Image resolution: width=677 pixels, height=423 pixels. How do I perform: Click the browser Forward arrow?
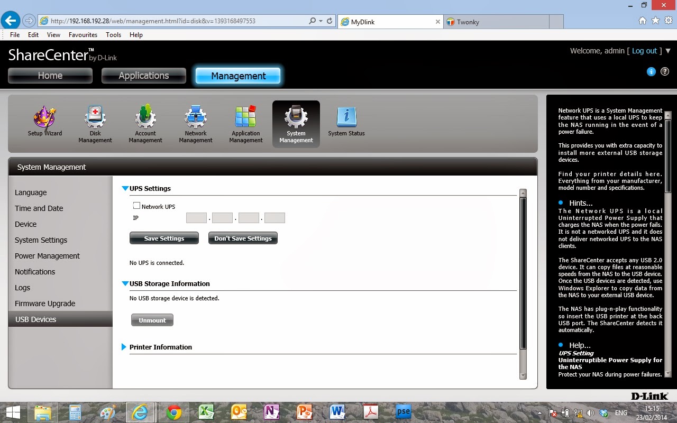click(x=29, y=21)
